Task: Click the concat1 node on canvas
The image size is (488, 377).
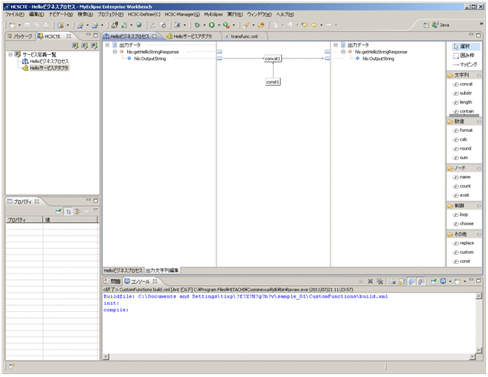Action: click(x=273, y=59)
